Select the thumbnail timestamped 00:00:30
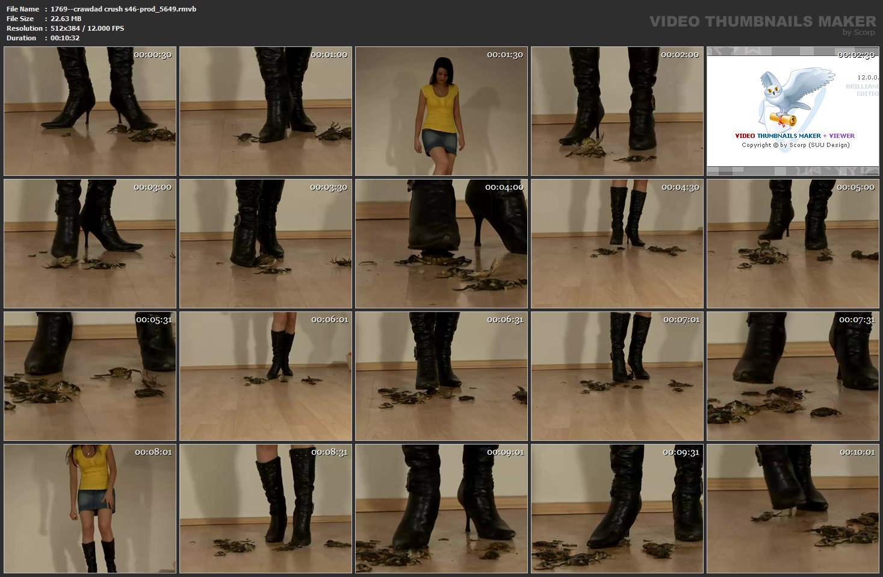Screen dimensions: 883x577 (90, 111)
